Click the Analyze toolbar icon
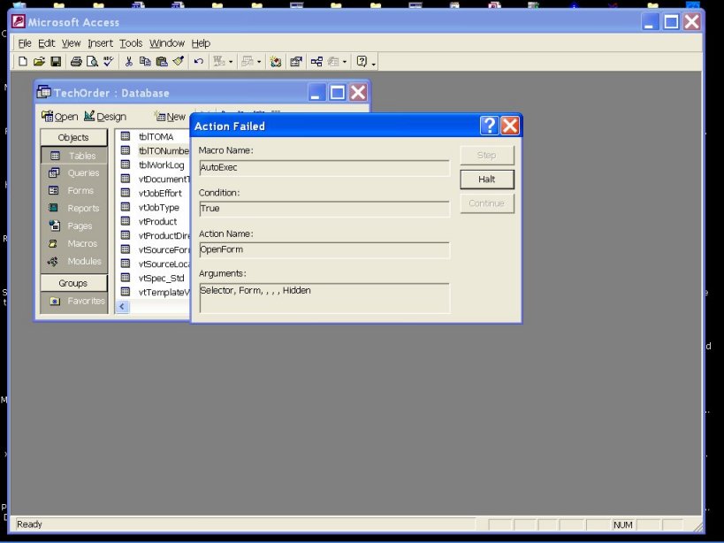Viewport: 724px width, 543px height. [x=248, y=61]
